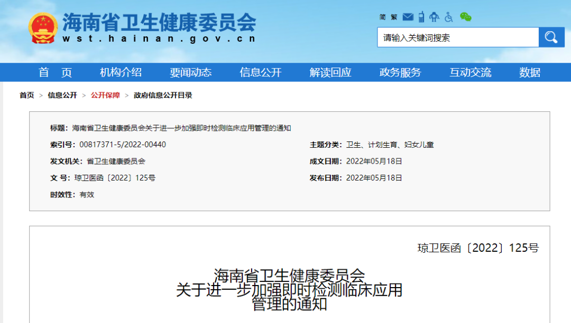This screenshot has height=323, width=571.
Task: Open the 首页 navigation menu item
Action: click(x=55, y=73)
